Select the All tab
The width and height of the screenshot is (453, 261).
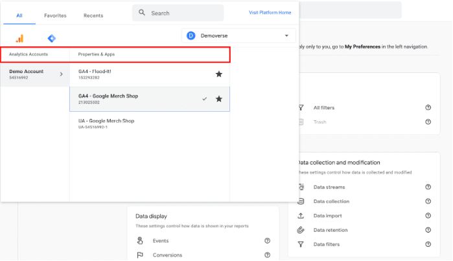coord(19,14)
